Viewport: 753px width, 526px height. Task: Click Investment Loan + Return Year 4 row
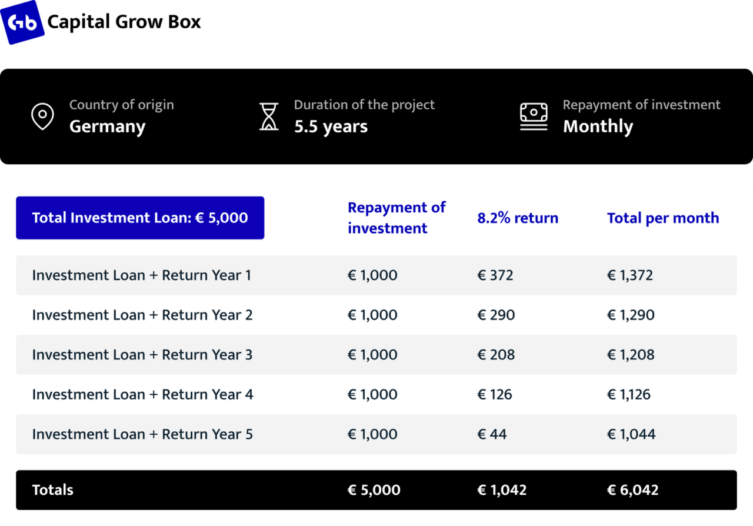tap(376, 394)
